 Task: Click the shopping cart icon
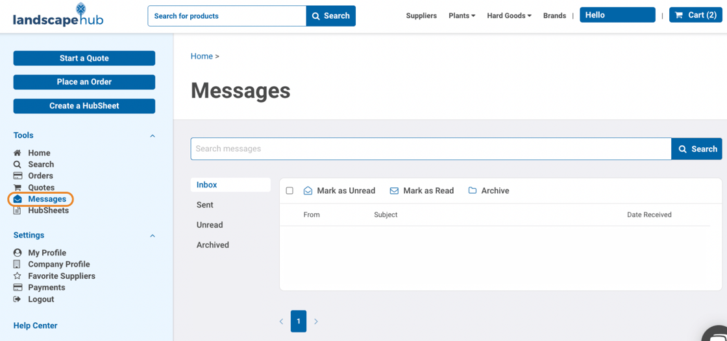tap(679, 15)
